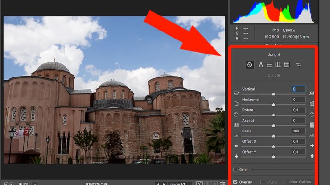Click the histogram graph

pos(273,11)
